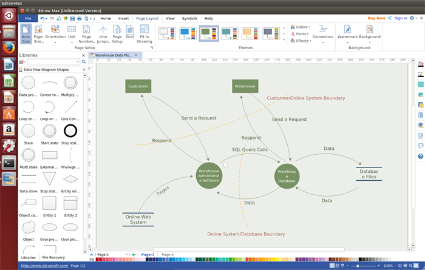The height and width of the screenshot is (270, 425).
Task: Click the Connectors theme button
Action: pyautogui.click(x=322, y=33)
